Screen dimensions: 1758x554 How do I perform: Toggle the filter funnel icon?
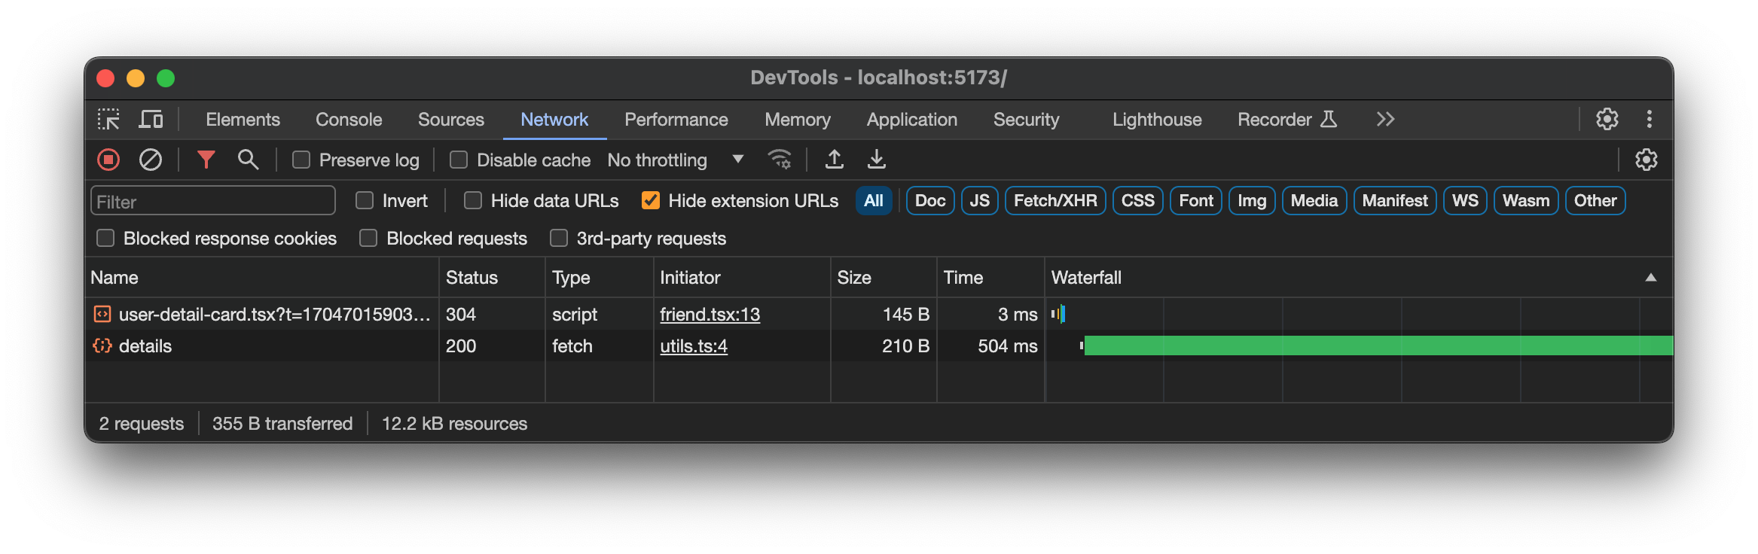point(206,160)
